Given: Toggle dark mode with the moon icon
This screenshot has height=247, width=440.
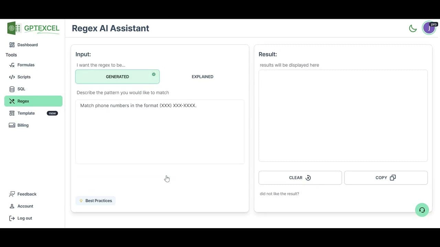Looking at the screenshot, I should tap(413, 28).
